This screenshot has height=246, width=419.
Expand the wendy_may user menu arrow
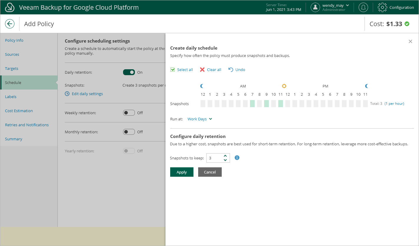click(347, 5)
